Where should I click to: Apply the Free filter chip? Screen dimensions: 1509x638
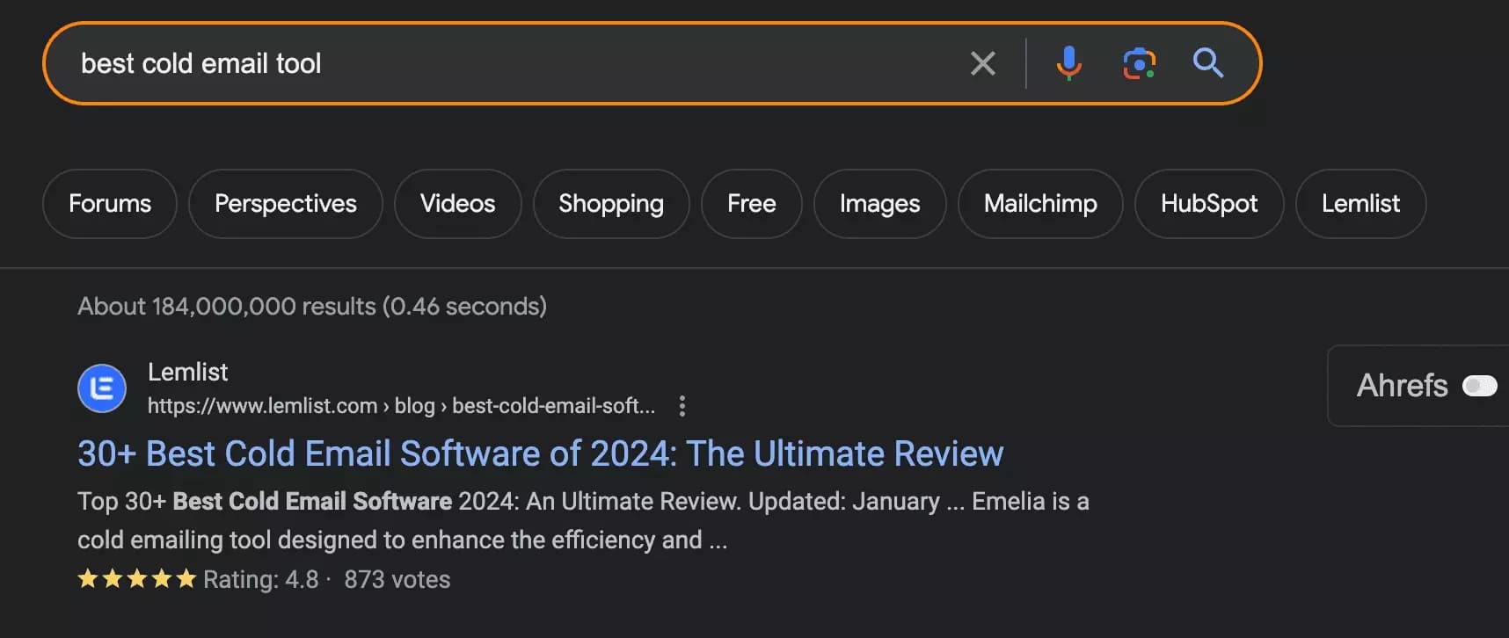(x=751, y=203)
